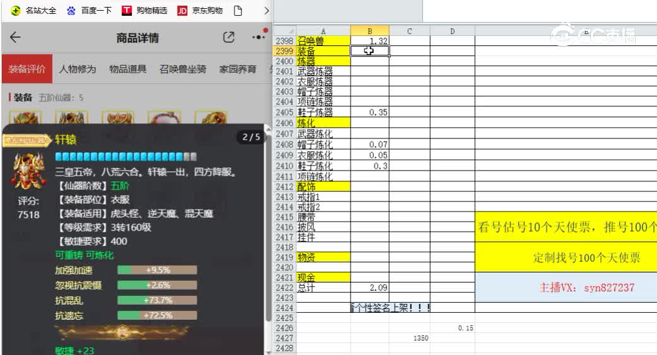Click the yellow 装备 cell in row 2399
Screen dimensions: 657x355
click(323, 51)
